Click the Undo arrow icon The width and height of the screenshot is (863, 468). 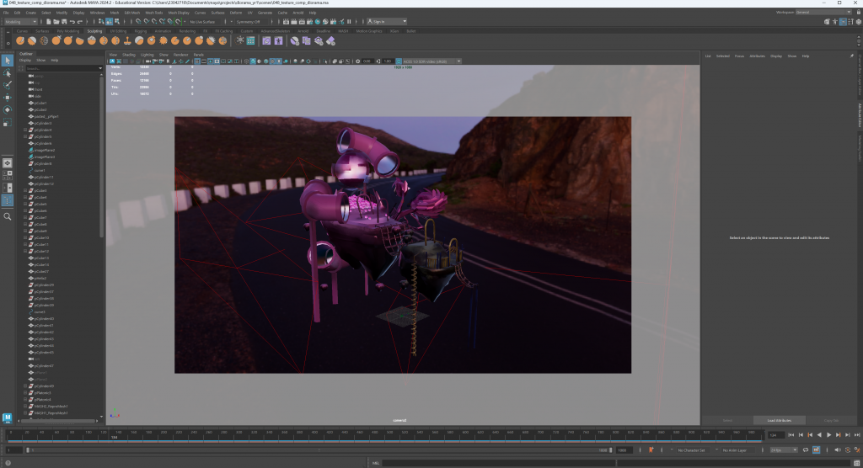[x=72, y=21]
